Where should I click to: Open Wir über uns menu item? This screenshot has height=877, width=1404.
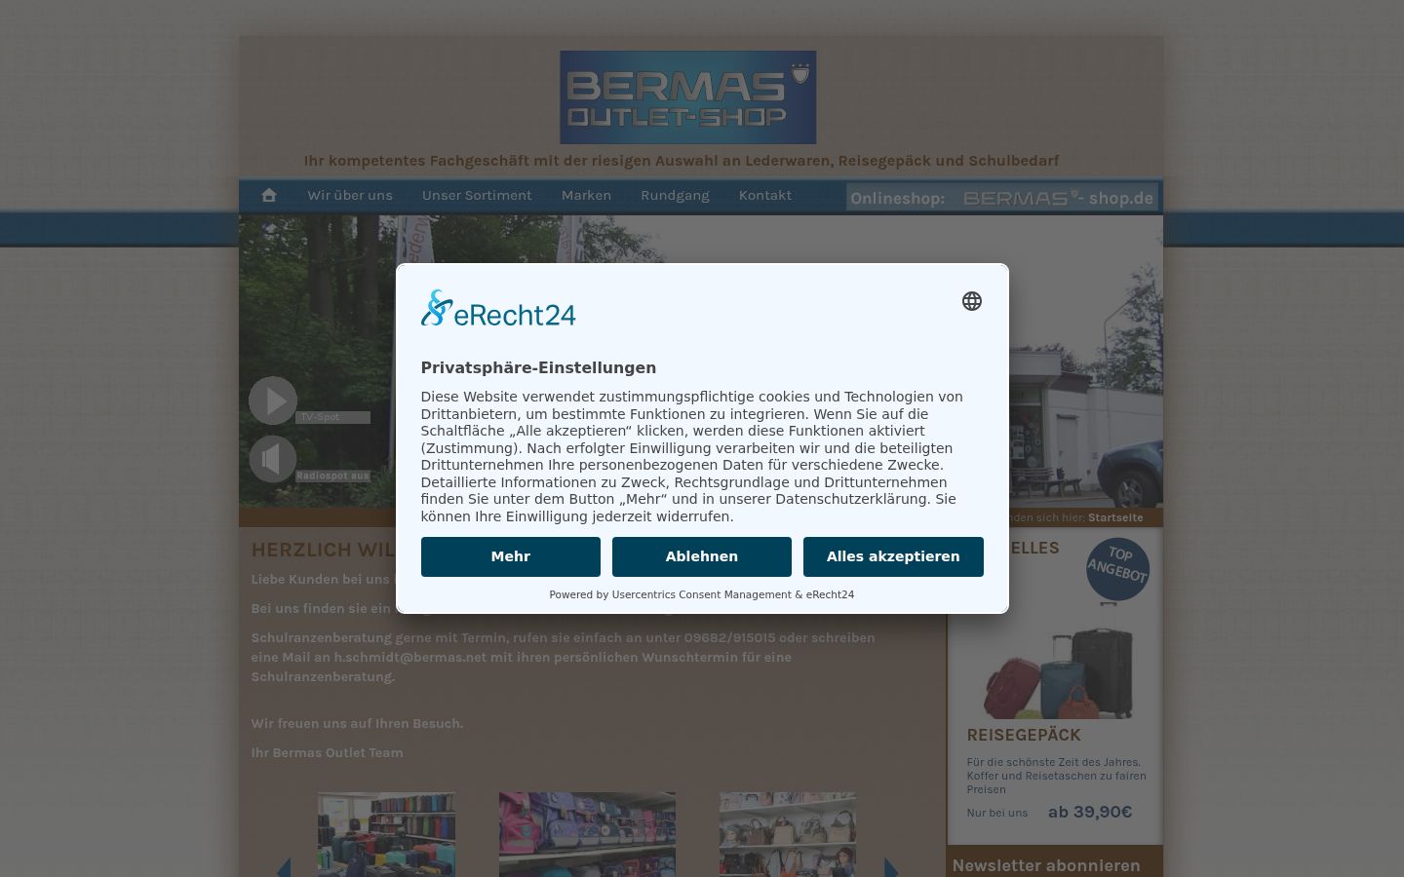[x=350, y=195]
